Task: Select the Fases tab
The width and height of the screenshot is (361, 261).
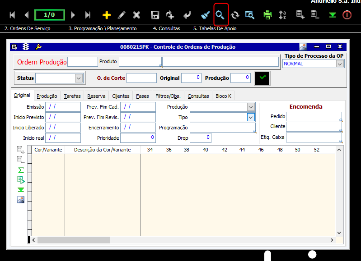Action: tap(142, 96)
